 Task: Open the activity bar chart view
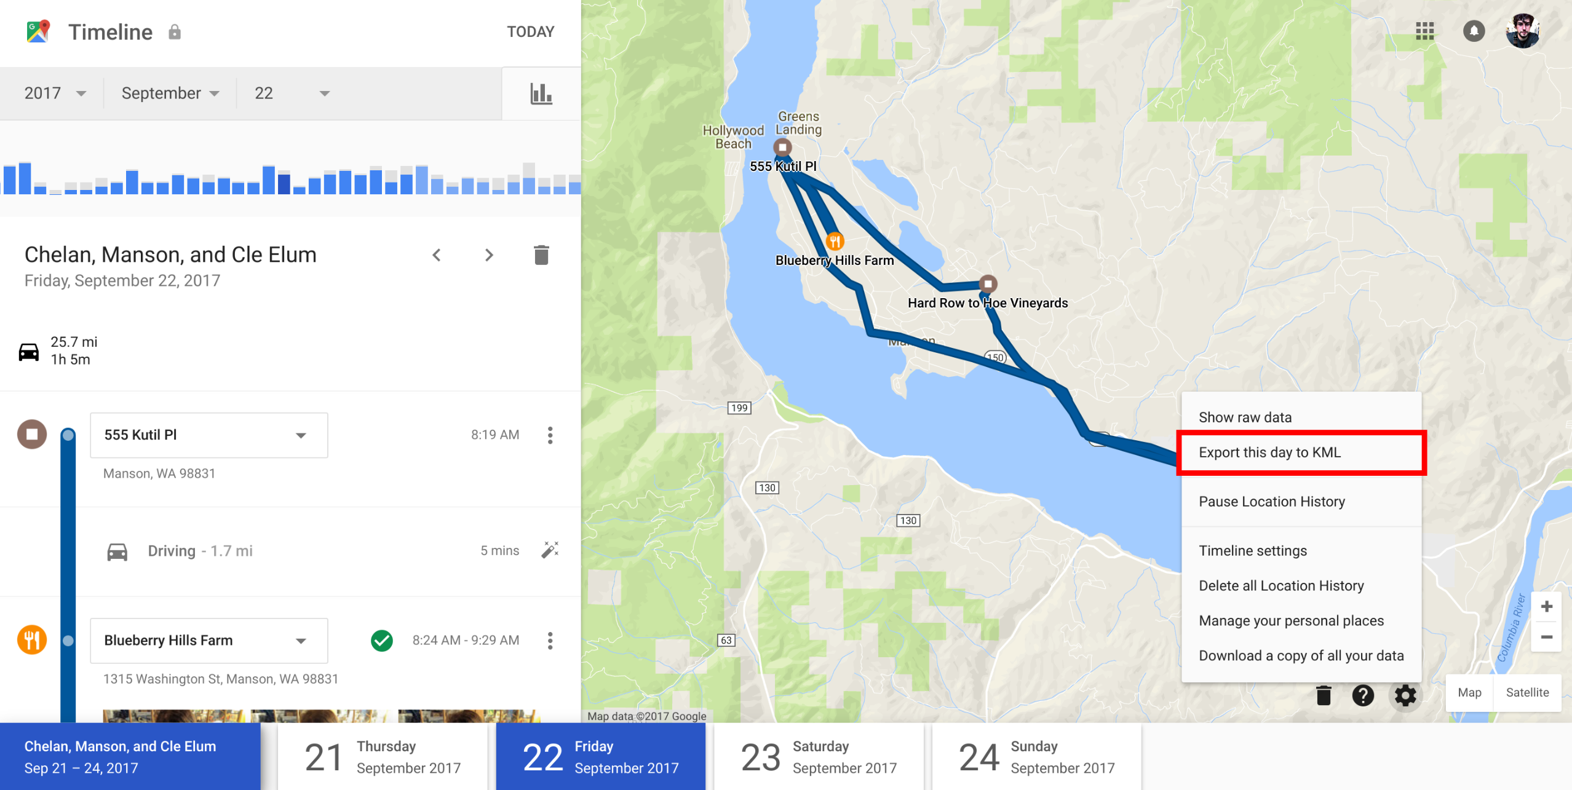tap(541, 93)
